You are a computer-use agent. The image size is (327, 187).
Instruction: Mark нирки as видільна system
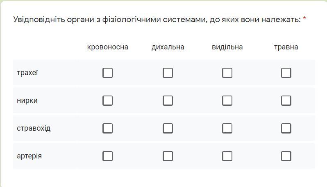[x=227, y=100]
